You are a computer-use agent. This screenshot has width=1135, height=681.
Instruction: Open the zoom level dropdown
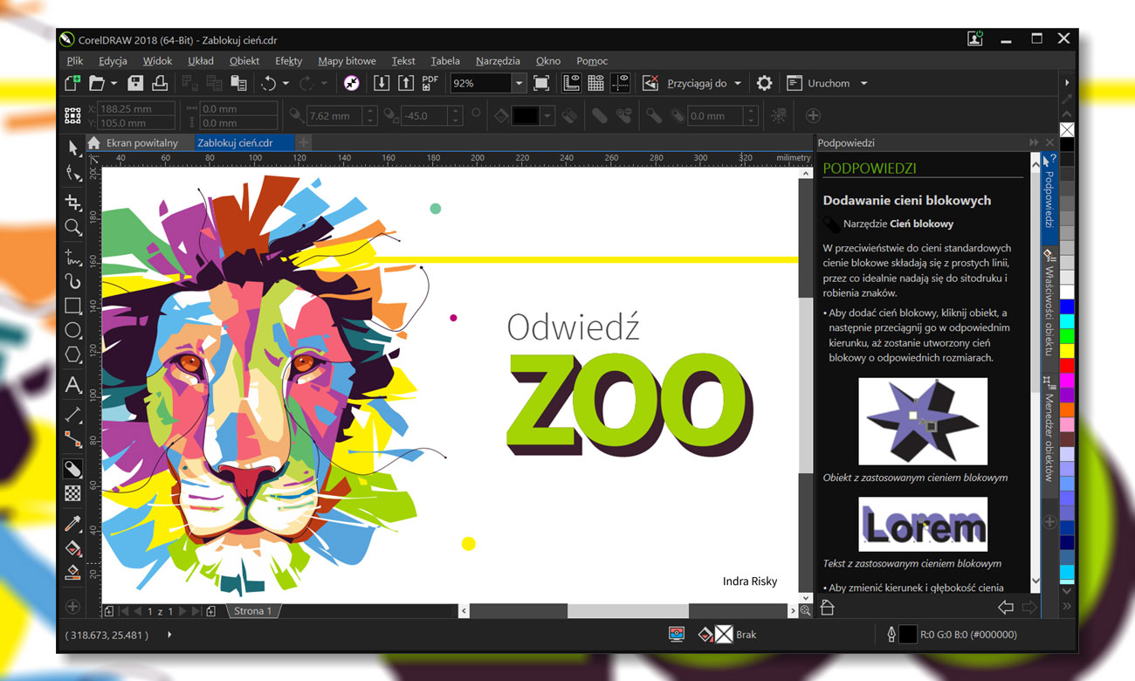click(519, 83)
